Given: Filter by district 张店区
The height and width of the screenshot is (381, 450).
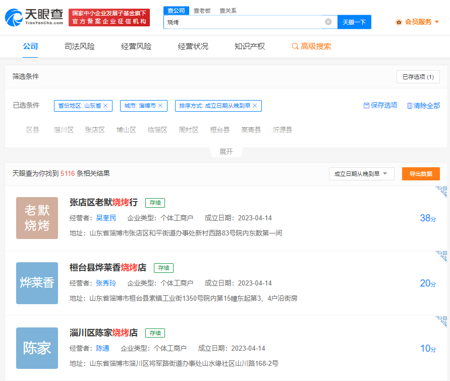Looking at the screenshot, I should tap(95, 130).
